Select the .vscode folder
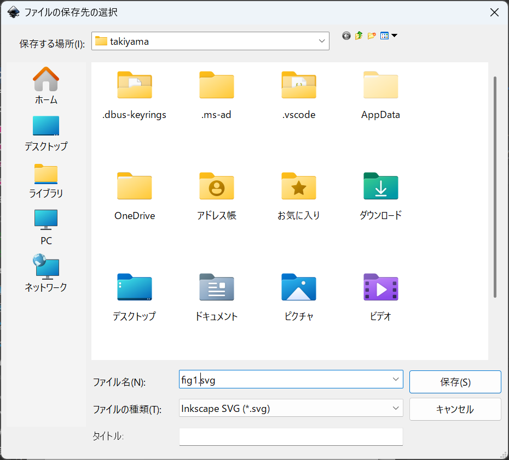Image resolution: width=509 pixels, height=460 pixels. pos(298,95)
